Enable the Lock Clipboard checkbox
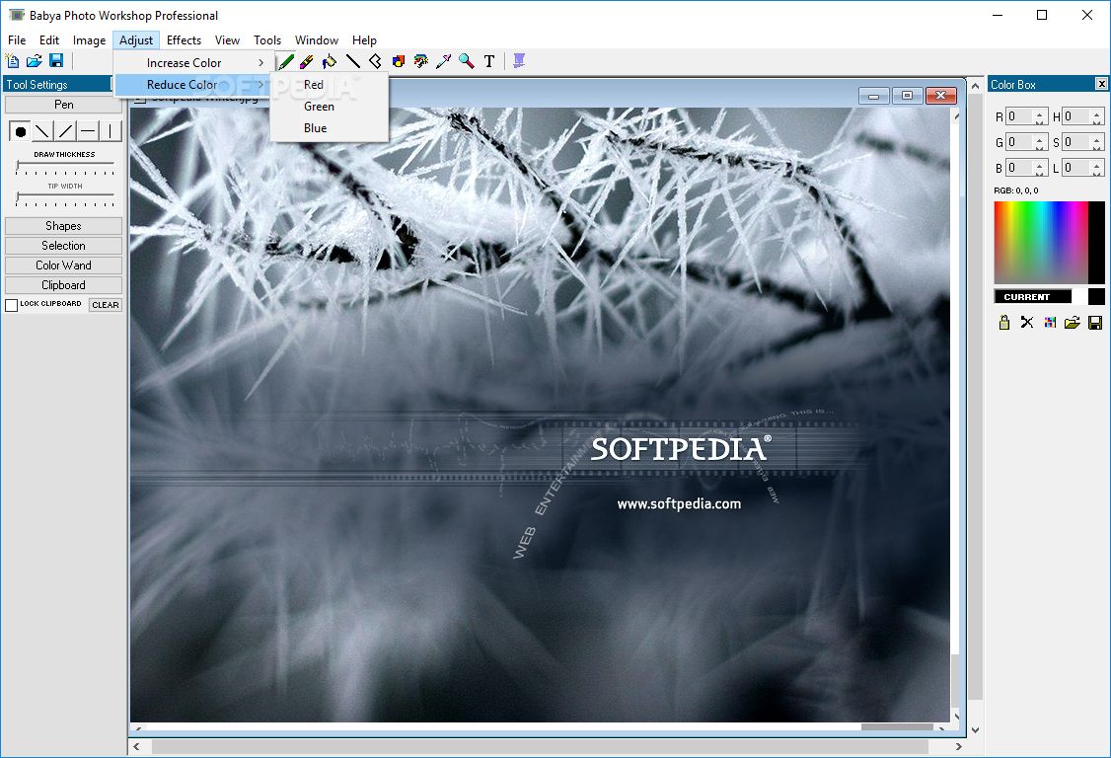The image size is (1111, 758). click(x=11, y=305)
